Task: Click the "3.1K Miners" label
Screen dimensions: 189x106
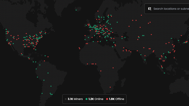Action: pyautogui.click(x=75, y=99)
